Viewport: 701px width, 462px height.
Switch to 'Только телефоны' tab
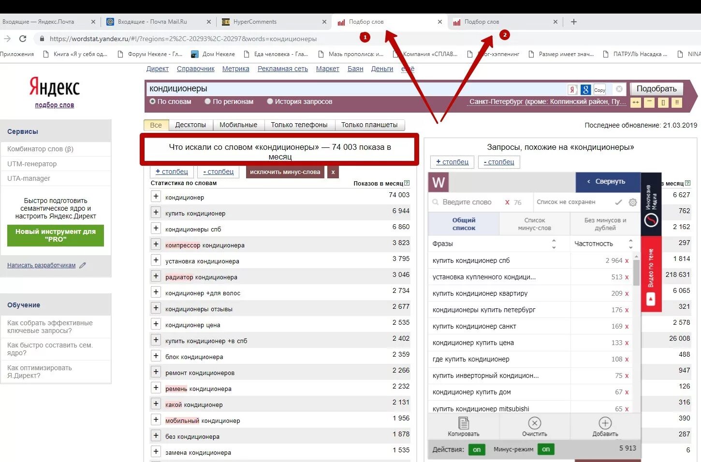(299, 125)
